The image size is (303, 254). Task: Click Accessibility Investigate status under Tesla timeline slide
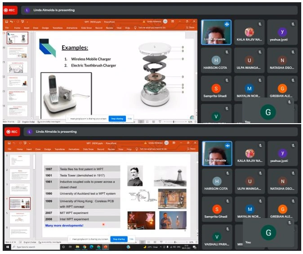tap(50, 242)
